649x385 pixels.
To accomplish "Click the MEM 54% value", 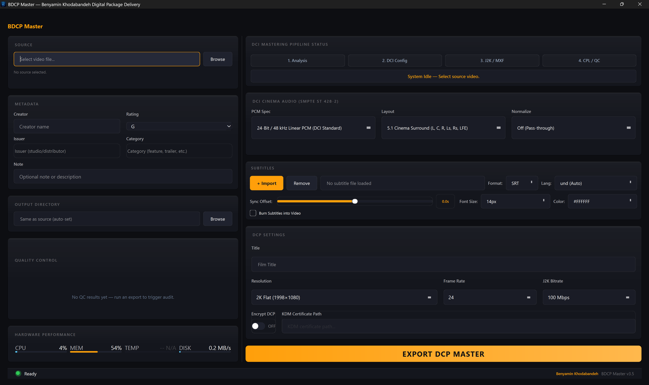I will click(x=116, y=348).
